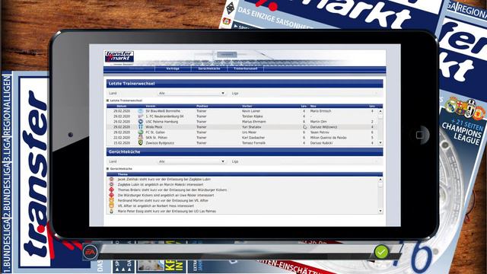The width and height of the screenshot is (487, 274).
Task: Switch to the Trainerkarussell tab
Action: [245, 68]
